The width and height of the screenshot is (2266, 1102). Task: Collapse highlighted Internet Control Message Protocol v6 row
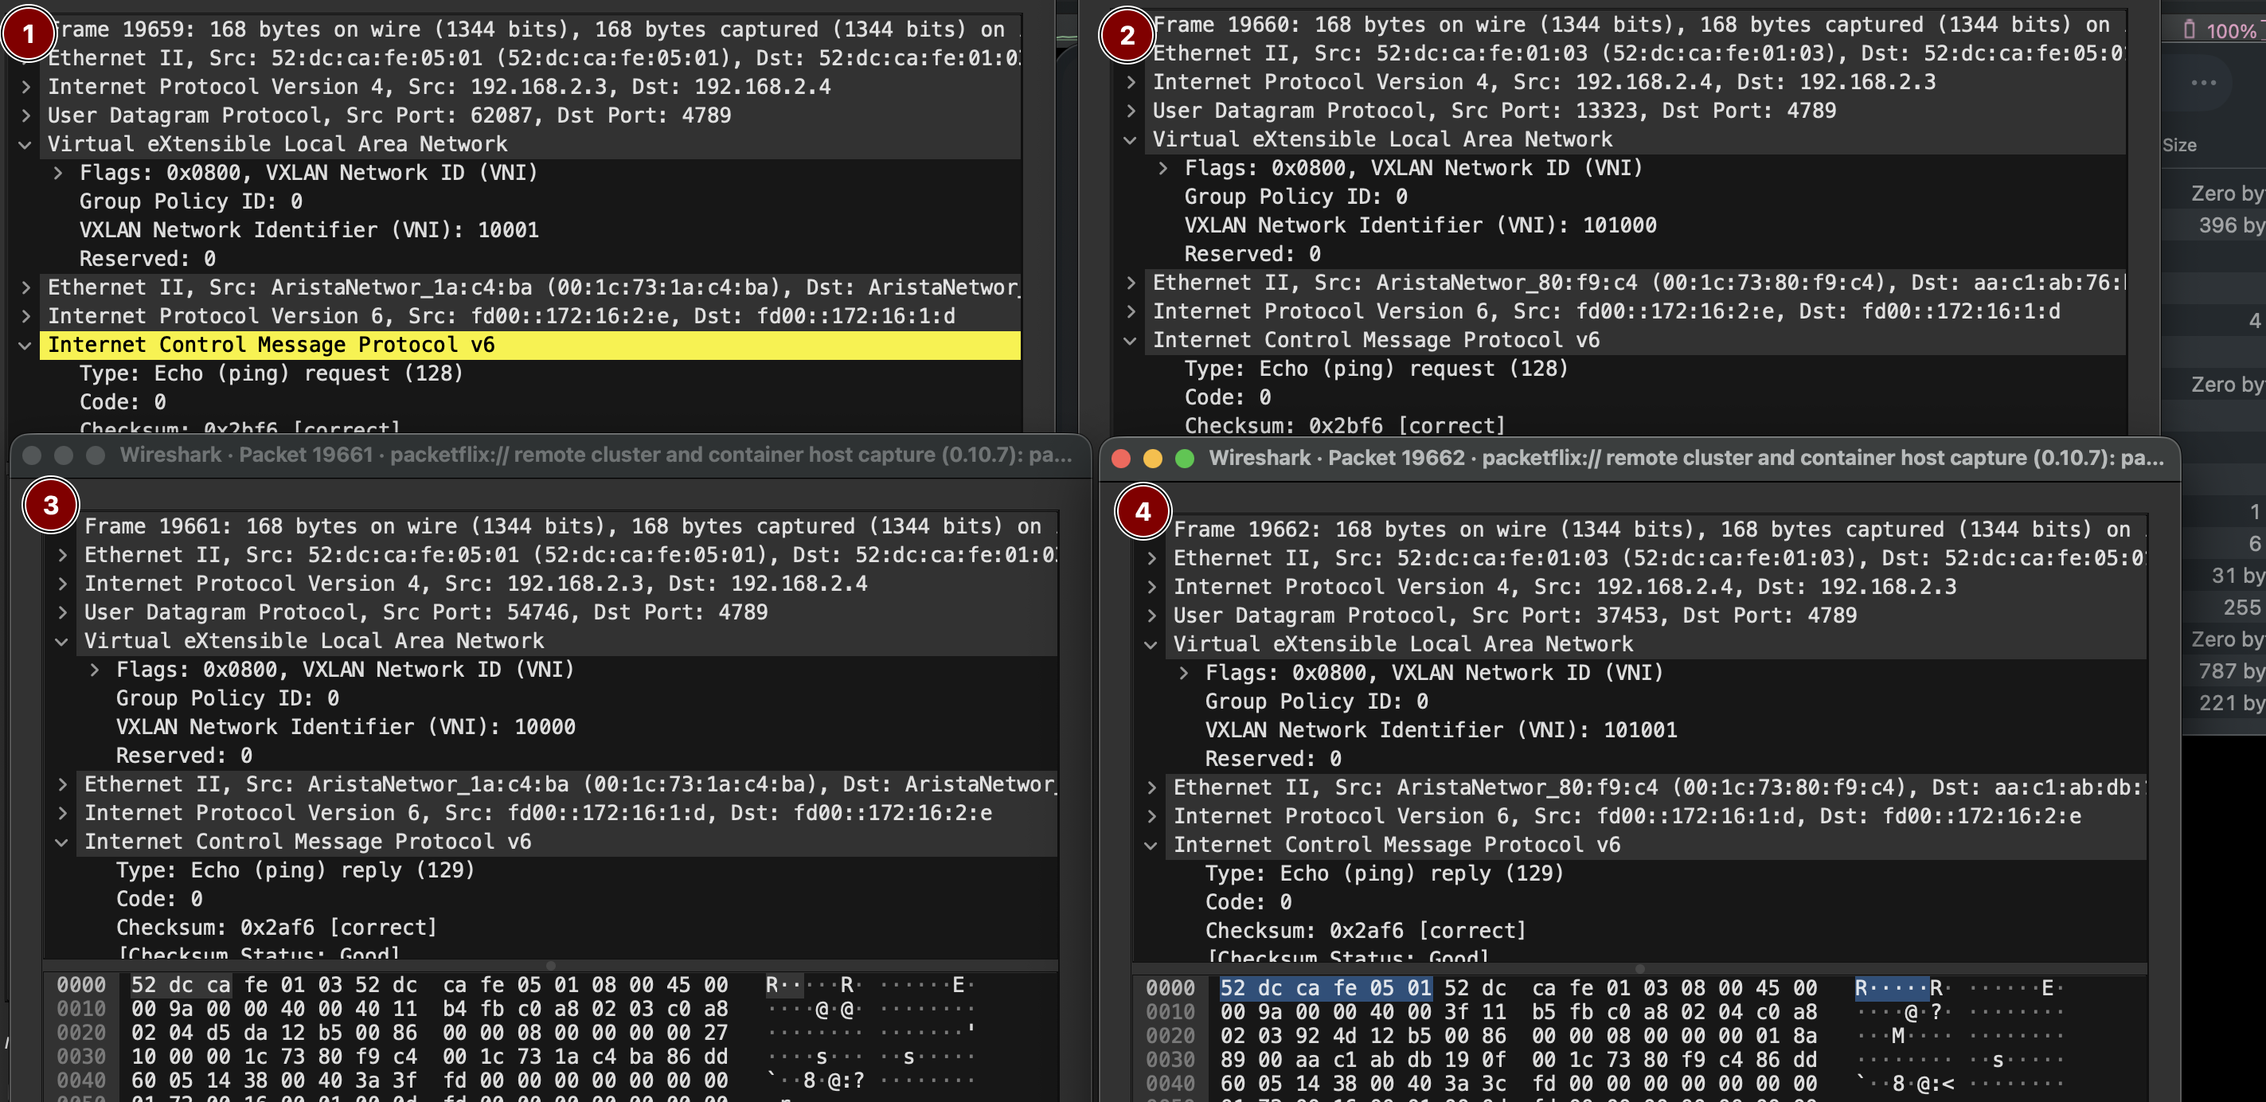pos(25,346)
